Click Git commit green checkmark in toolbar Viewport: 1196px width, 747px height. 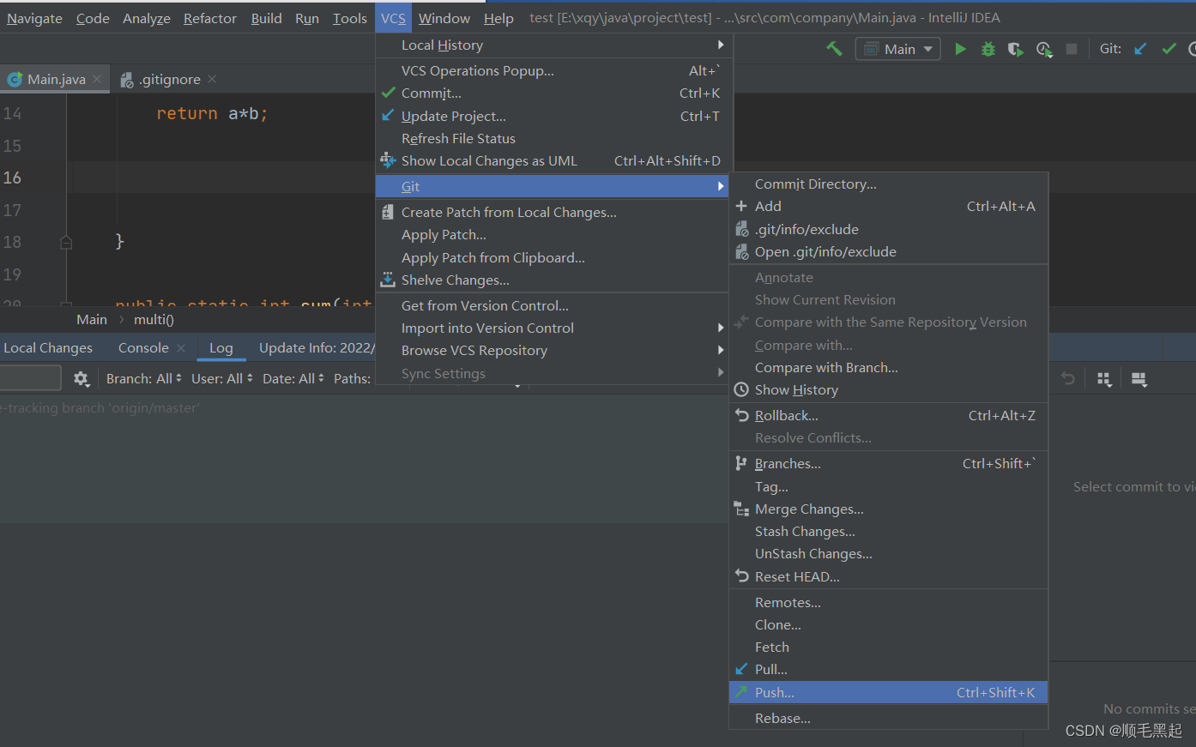(1169, 49)
